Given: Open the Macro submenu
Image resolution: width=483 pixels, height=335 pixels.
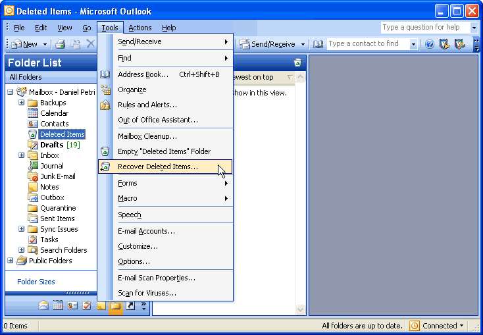Looking at the screenshot, I should tap(165, 198).
